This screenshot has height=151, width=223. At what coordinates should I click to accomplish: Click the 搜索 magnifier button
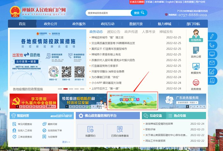139,13
